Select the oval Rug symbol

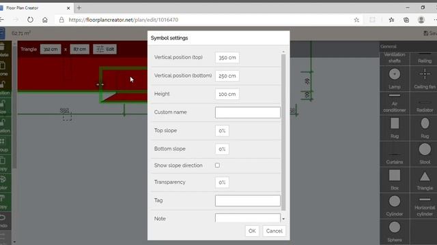pos(425,128)
